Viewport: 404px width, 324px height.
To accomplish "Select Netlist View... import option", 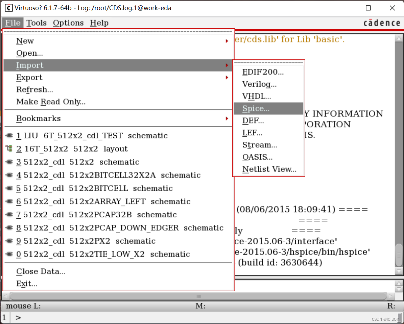I will 268,169.
